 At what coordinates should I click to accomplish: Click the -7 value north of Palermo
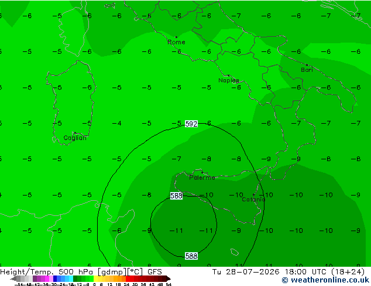pos(177,159)
